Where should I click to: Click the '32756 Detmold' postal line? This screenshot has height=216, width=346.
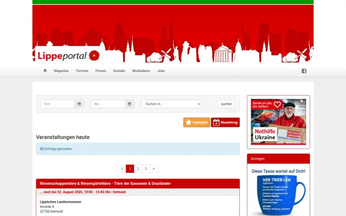pyautogui.click(x=51, y=211)
